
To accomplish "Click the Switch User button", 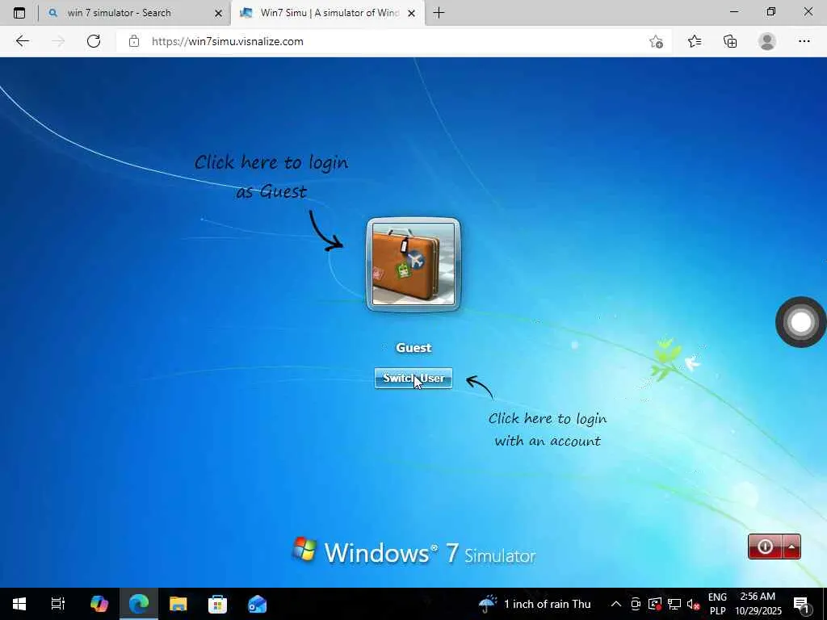I will (x=413, y=378).
